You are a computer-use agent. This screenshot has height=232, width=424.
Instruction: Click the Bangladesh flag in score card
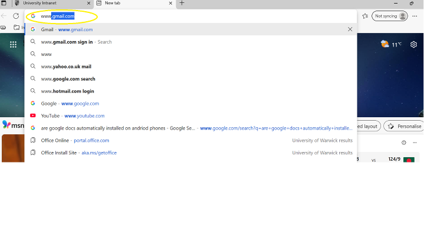coord(409,160)
